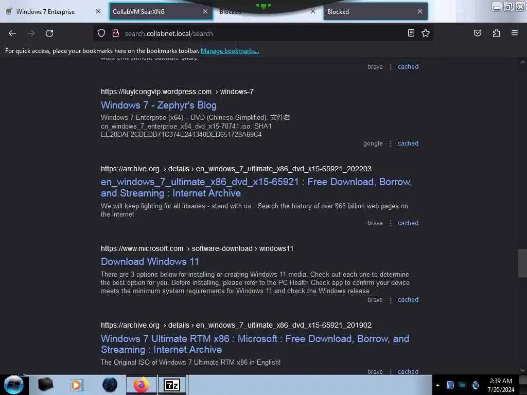This screenshot has width=527, height=395.
Task: Reload the current search page
Action: click(49, 33)
